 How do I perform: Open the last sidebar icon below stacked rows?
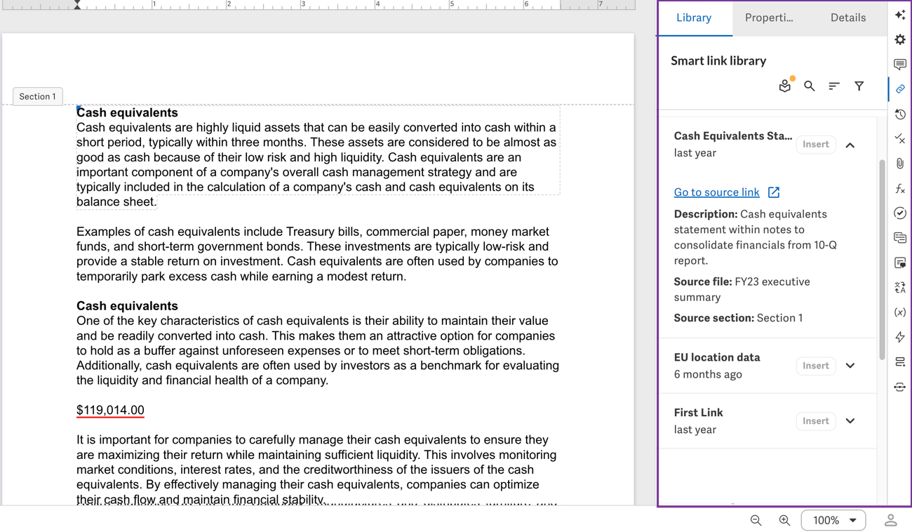900,387
